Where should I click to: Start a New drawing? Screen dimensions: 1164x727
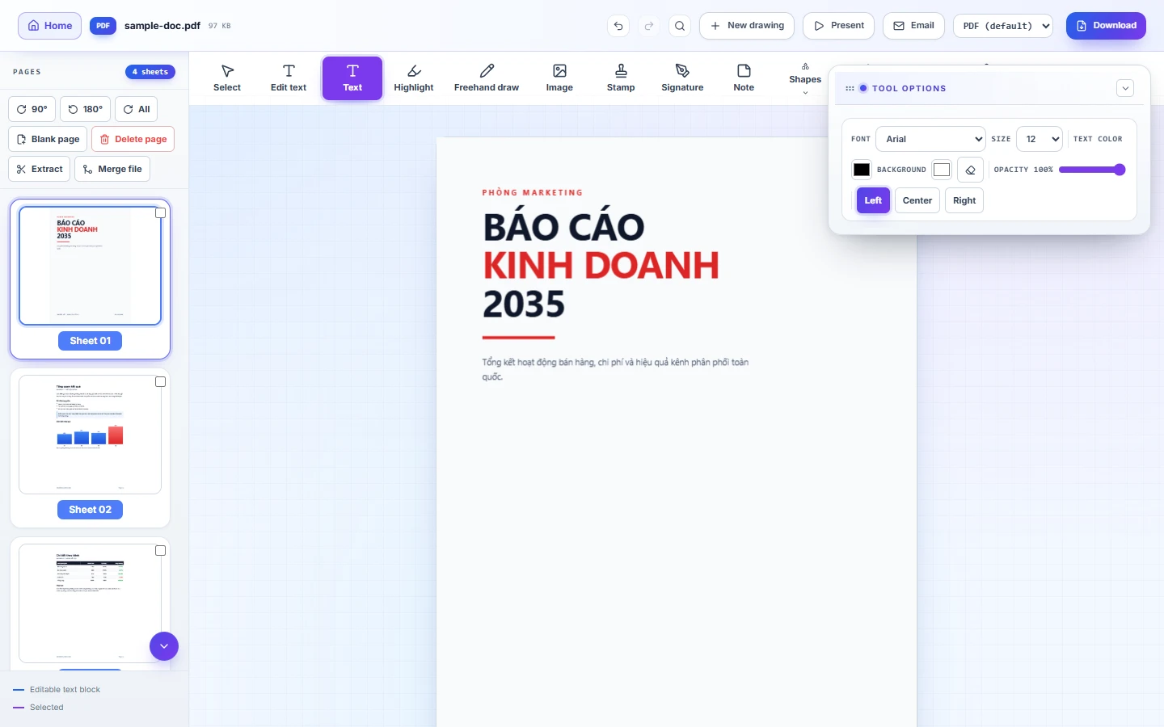click(747, 26)
